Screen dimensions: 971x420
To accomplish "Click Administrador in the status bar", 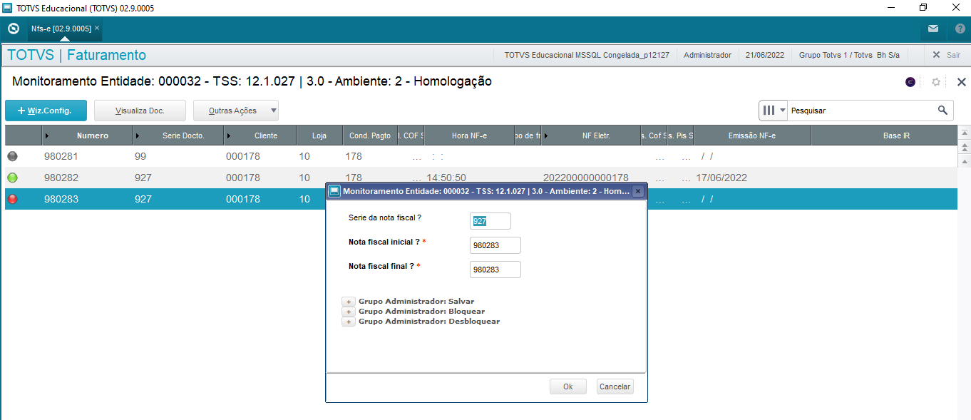I will [708, 55].
